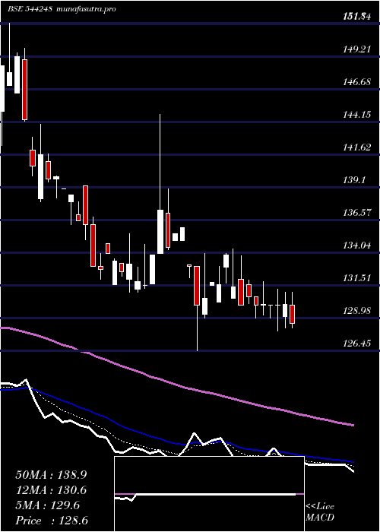Select the 146.68 price level label
Screen dimensions: 380x532
356,82
